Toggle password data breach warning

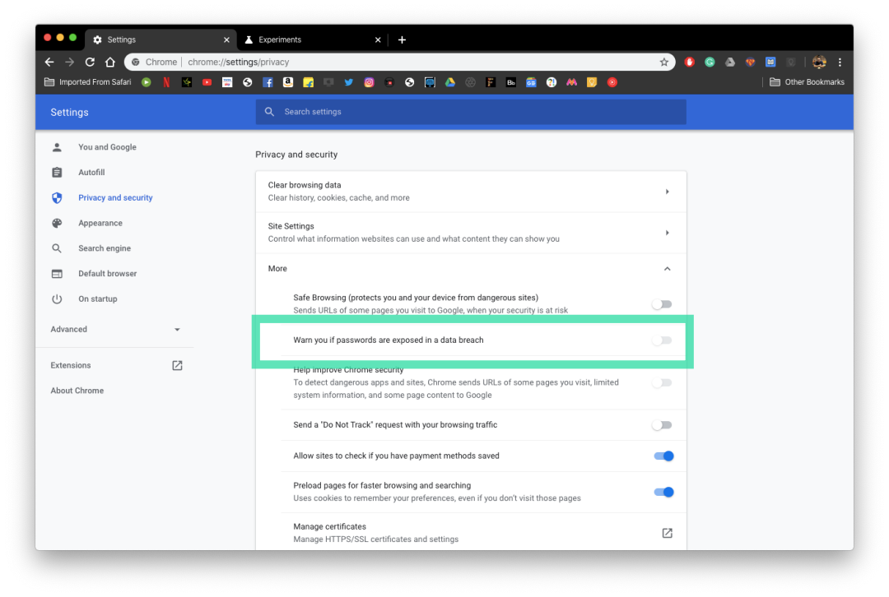point(662,340)
